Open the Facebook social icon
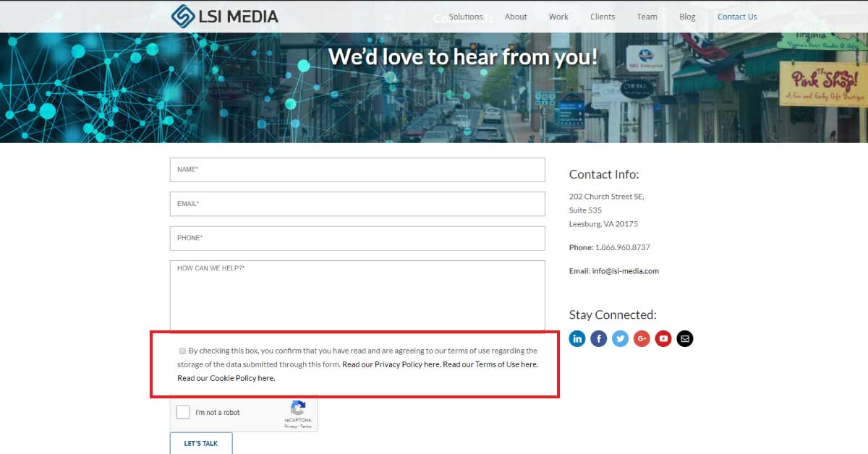Viewport: 868px width, 454px height. coord(598,338)
